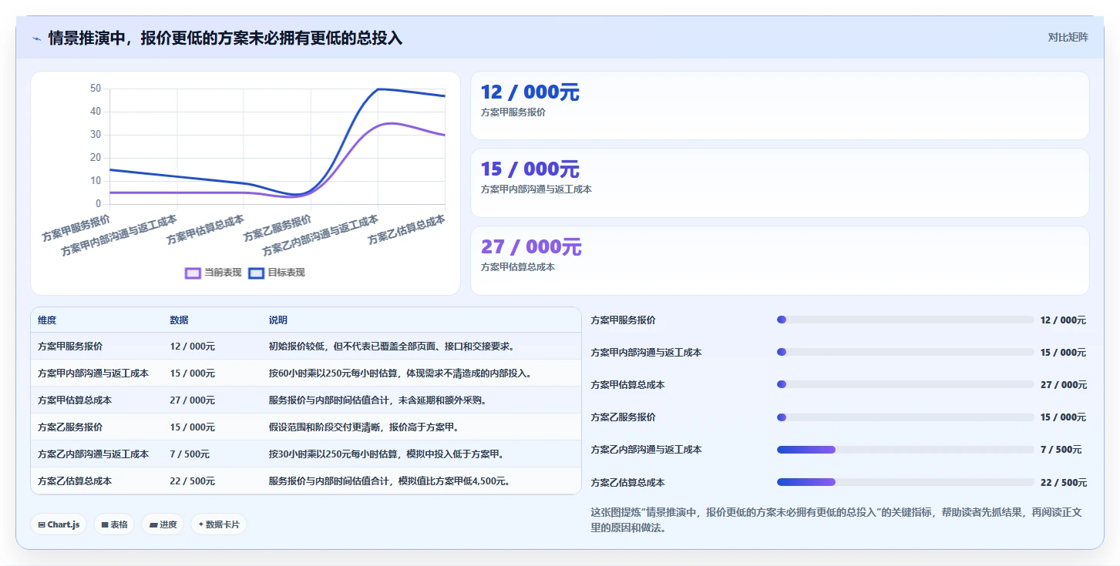Click the 27 / 000元 table cell

tap(193, 400)
